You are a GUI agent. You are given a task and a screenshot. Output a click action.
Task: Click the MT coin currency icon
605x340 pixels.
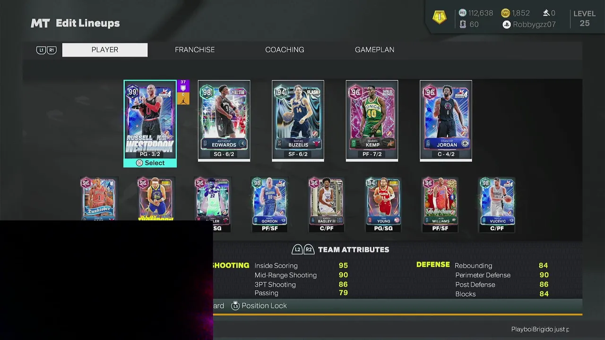[463, 13]
